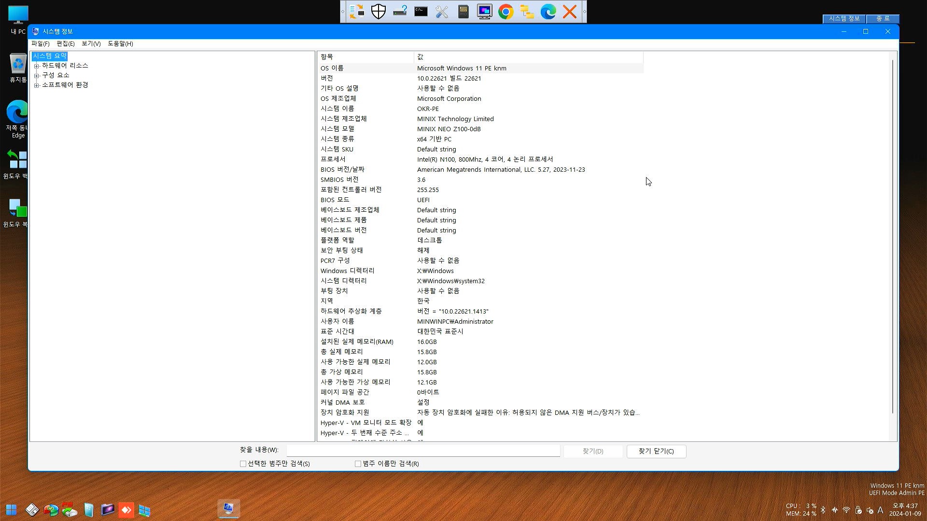927x521 pixels.
Task: Open the teal book taskbar icon
Action: click(88, 510)
